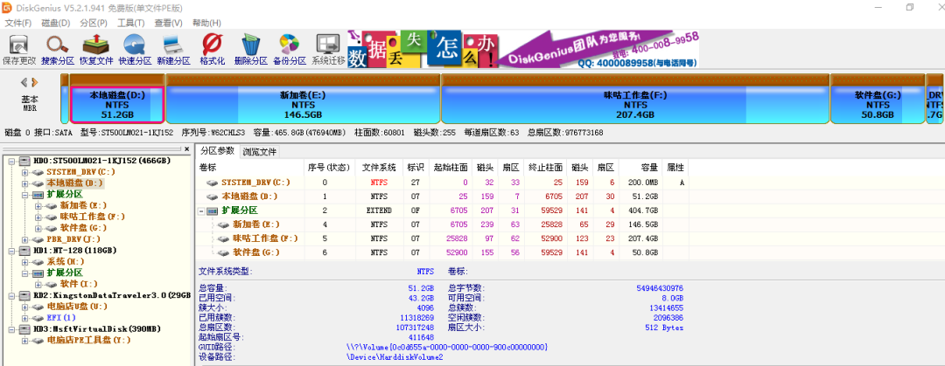945x366 pixels.
Task: Expand PBR_DRV(J:) node in the tree
Action: click(x=24, y=239)
